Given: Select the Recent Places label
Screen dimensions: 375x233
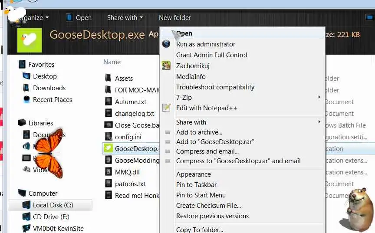Looking at the screenshot, I should click(x=53, y=99).
